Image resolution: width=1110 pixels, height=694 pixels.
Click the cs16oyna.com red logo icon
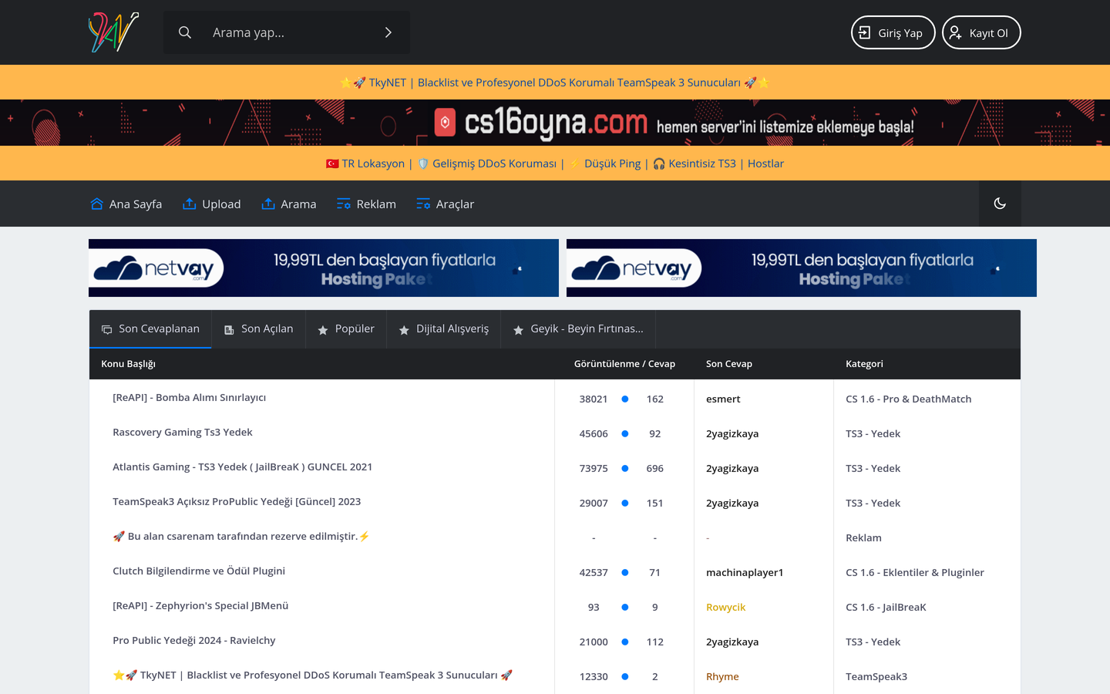pos(445,123)
